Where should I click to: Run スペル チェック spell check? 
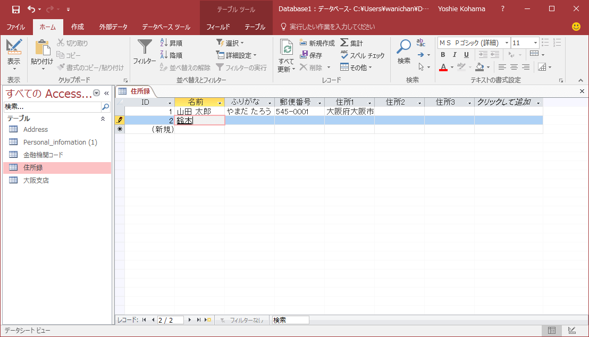[x=363, y=55]
